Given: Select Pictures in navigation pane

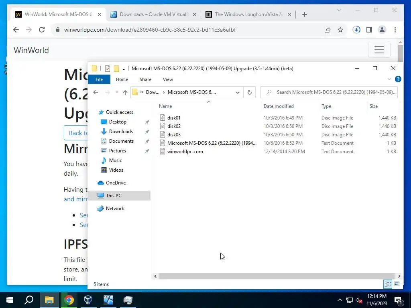Looking at the screenshot, I should click(118, 151).
